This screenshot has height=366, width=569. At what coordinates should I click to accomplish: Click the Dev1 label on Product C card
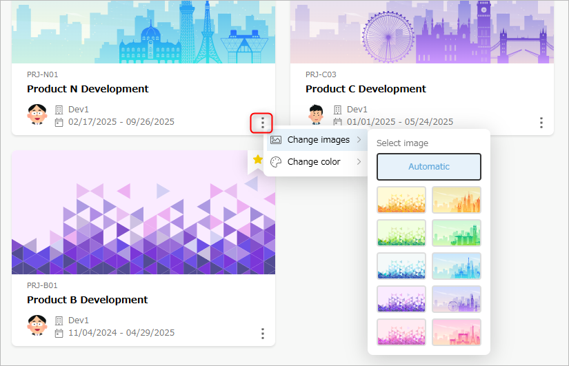tap(357, 110)
